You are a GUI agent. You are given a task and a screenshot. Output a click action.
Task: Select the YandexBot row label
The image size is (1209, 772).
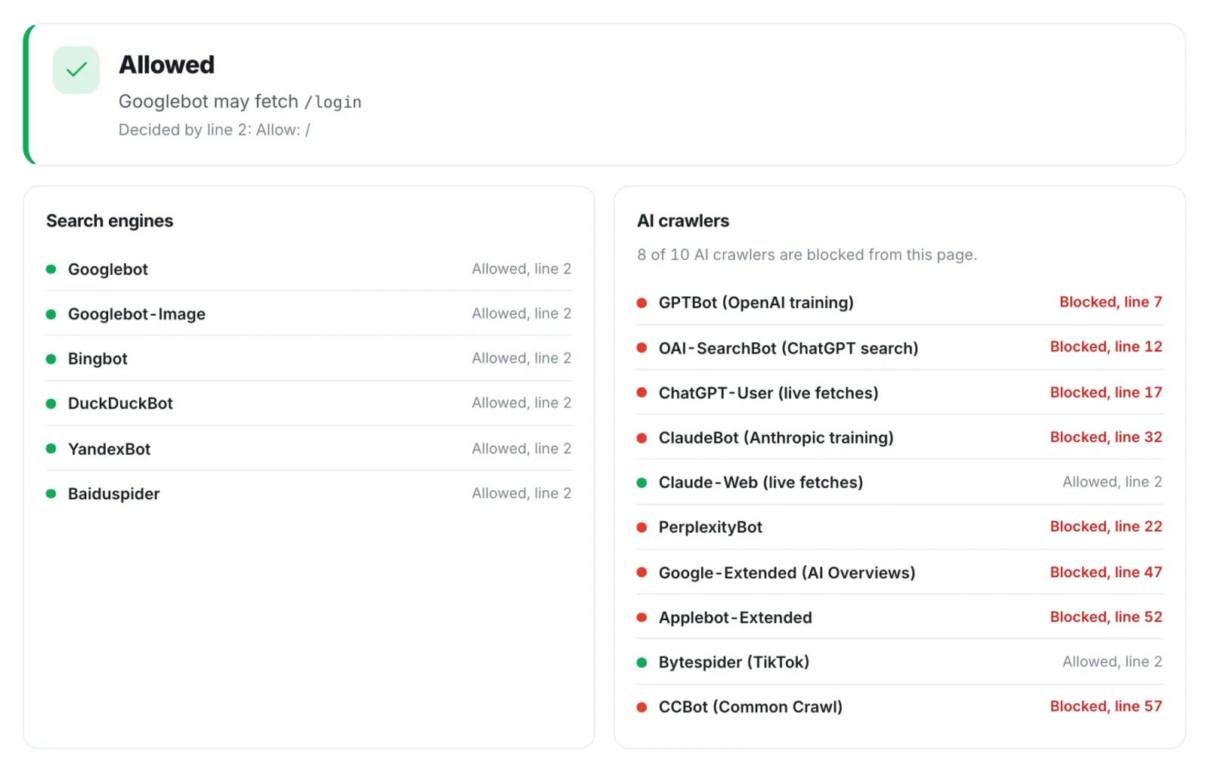110,449
